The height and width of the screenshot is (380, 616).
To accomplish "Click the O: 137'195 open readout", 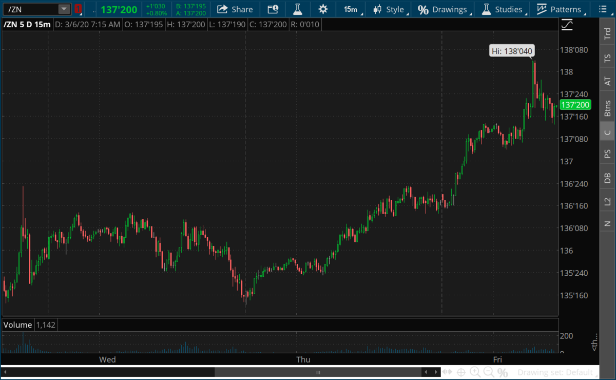I will [145, 24].
